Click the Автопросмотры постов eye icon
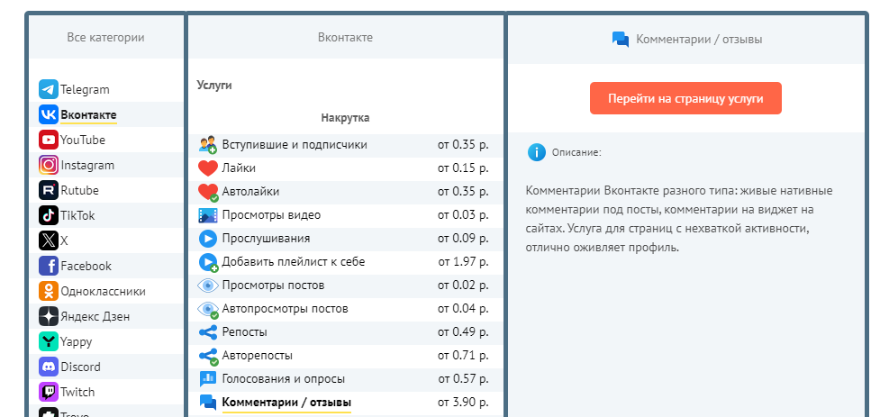 coord(208,309)
